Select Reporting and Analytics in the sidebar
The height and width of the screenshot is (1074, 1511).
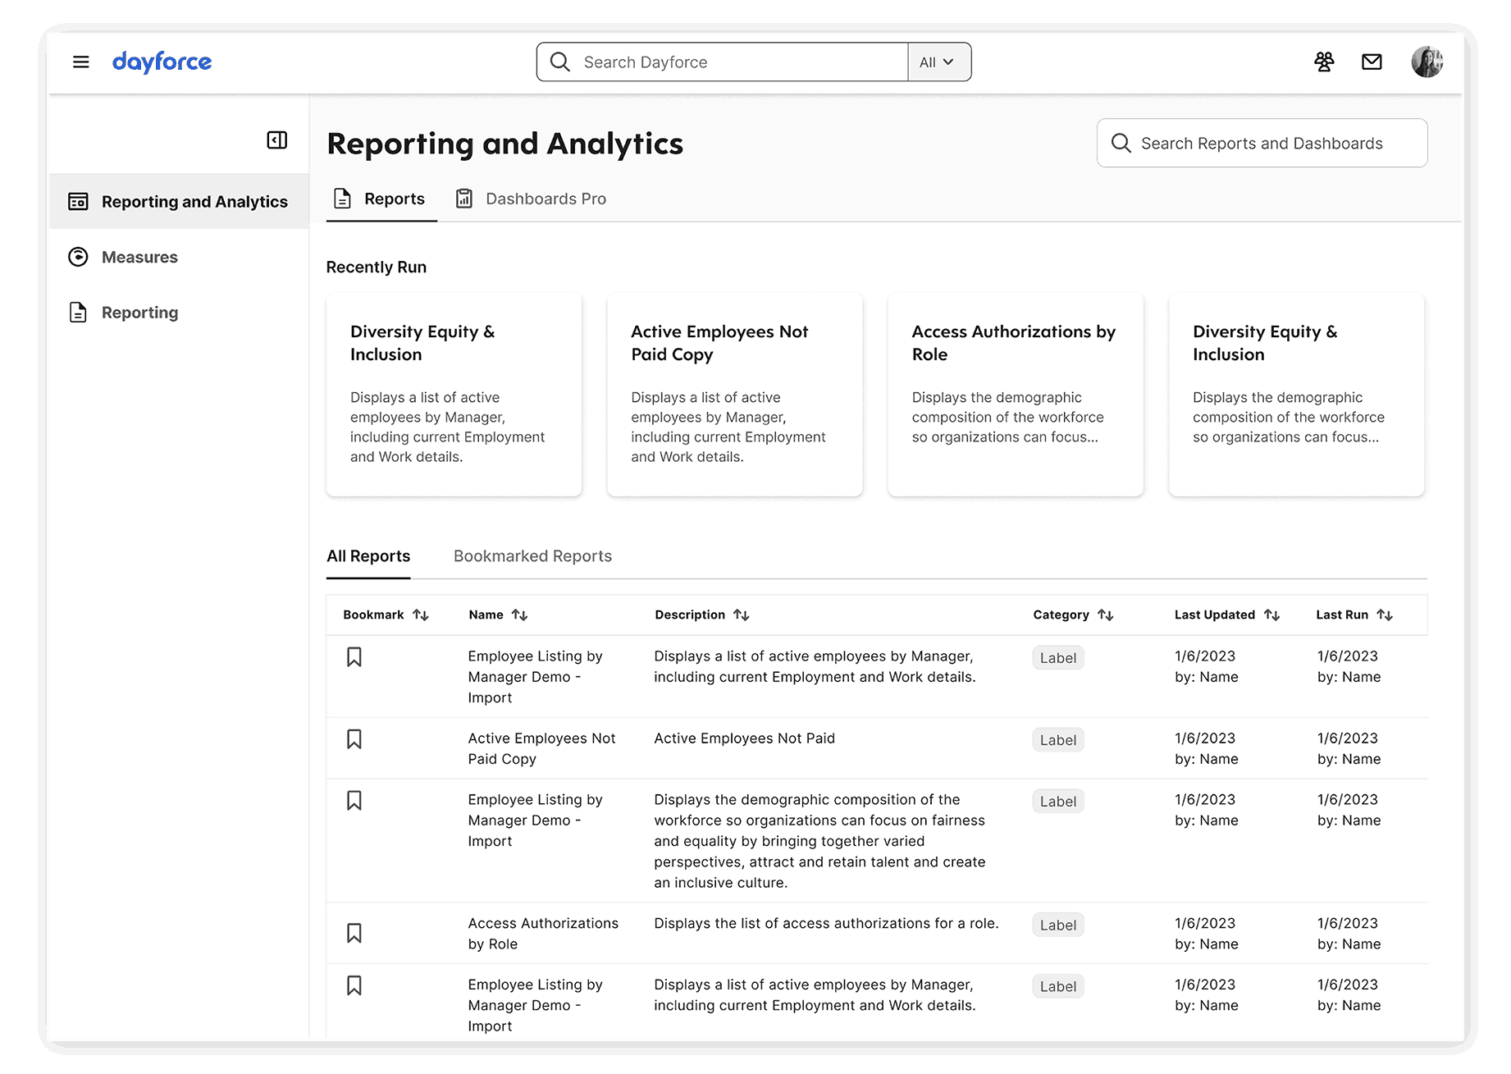pos(179,201)
